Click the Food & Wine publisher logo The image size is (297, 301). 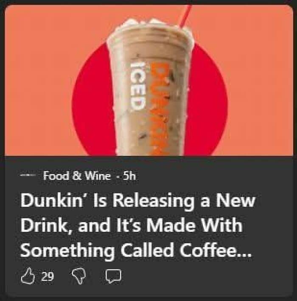[x=28, y=175]
